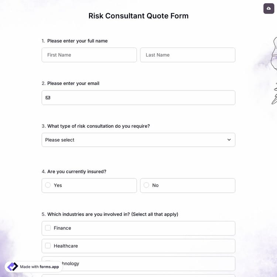Click the First Name input field
The height and width of the screenshot is (277, 277).
pyautogui.click(x=89, y=55)
